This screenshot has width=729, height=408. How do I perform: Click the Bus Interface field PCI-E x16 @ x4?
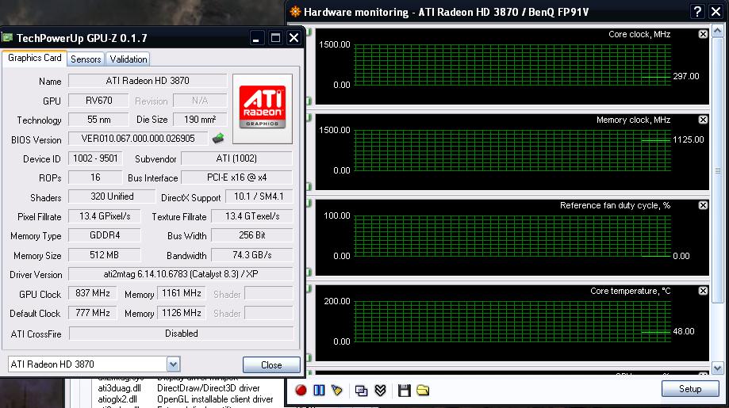coord(236,177)
